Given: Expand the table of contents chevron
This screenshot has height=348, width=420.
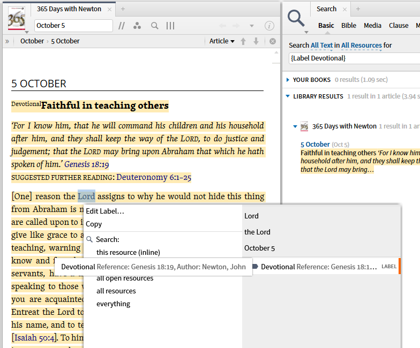Looking at the screenshot, I should (x=7, y=41).
